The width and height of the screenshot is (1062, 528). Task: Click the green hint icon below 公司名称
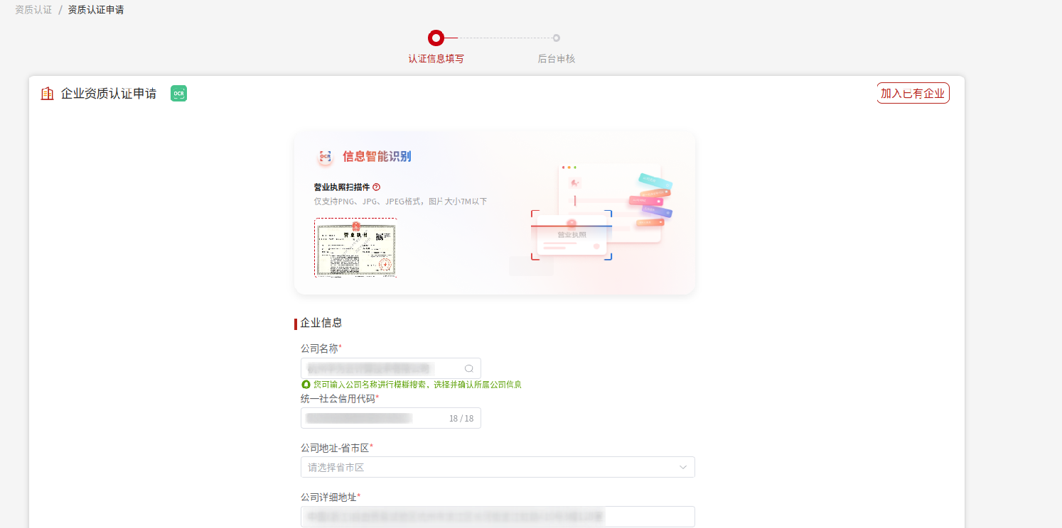click(306, 385)
